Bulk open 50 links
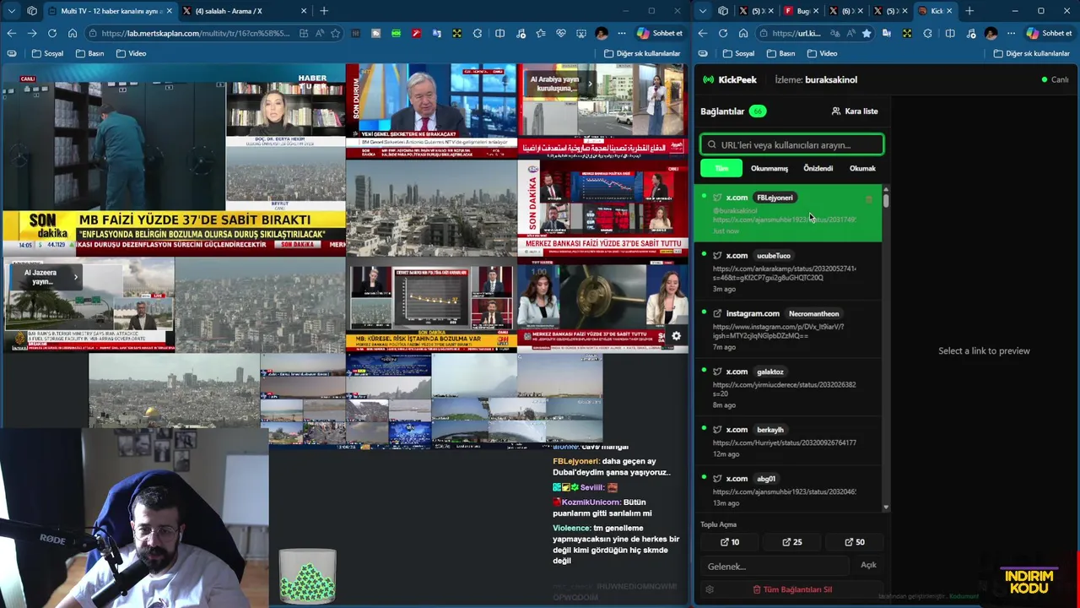This screenshot has width=1080, height=608. tap(855, 542)
